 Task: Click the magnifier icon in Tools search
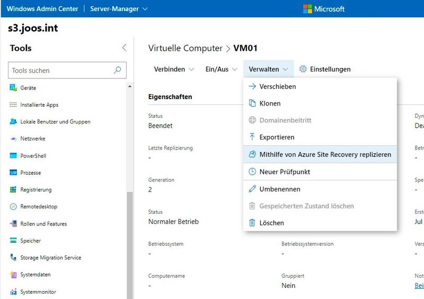117,71
